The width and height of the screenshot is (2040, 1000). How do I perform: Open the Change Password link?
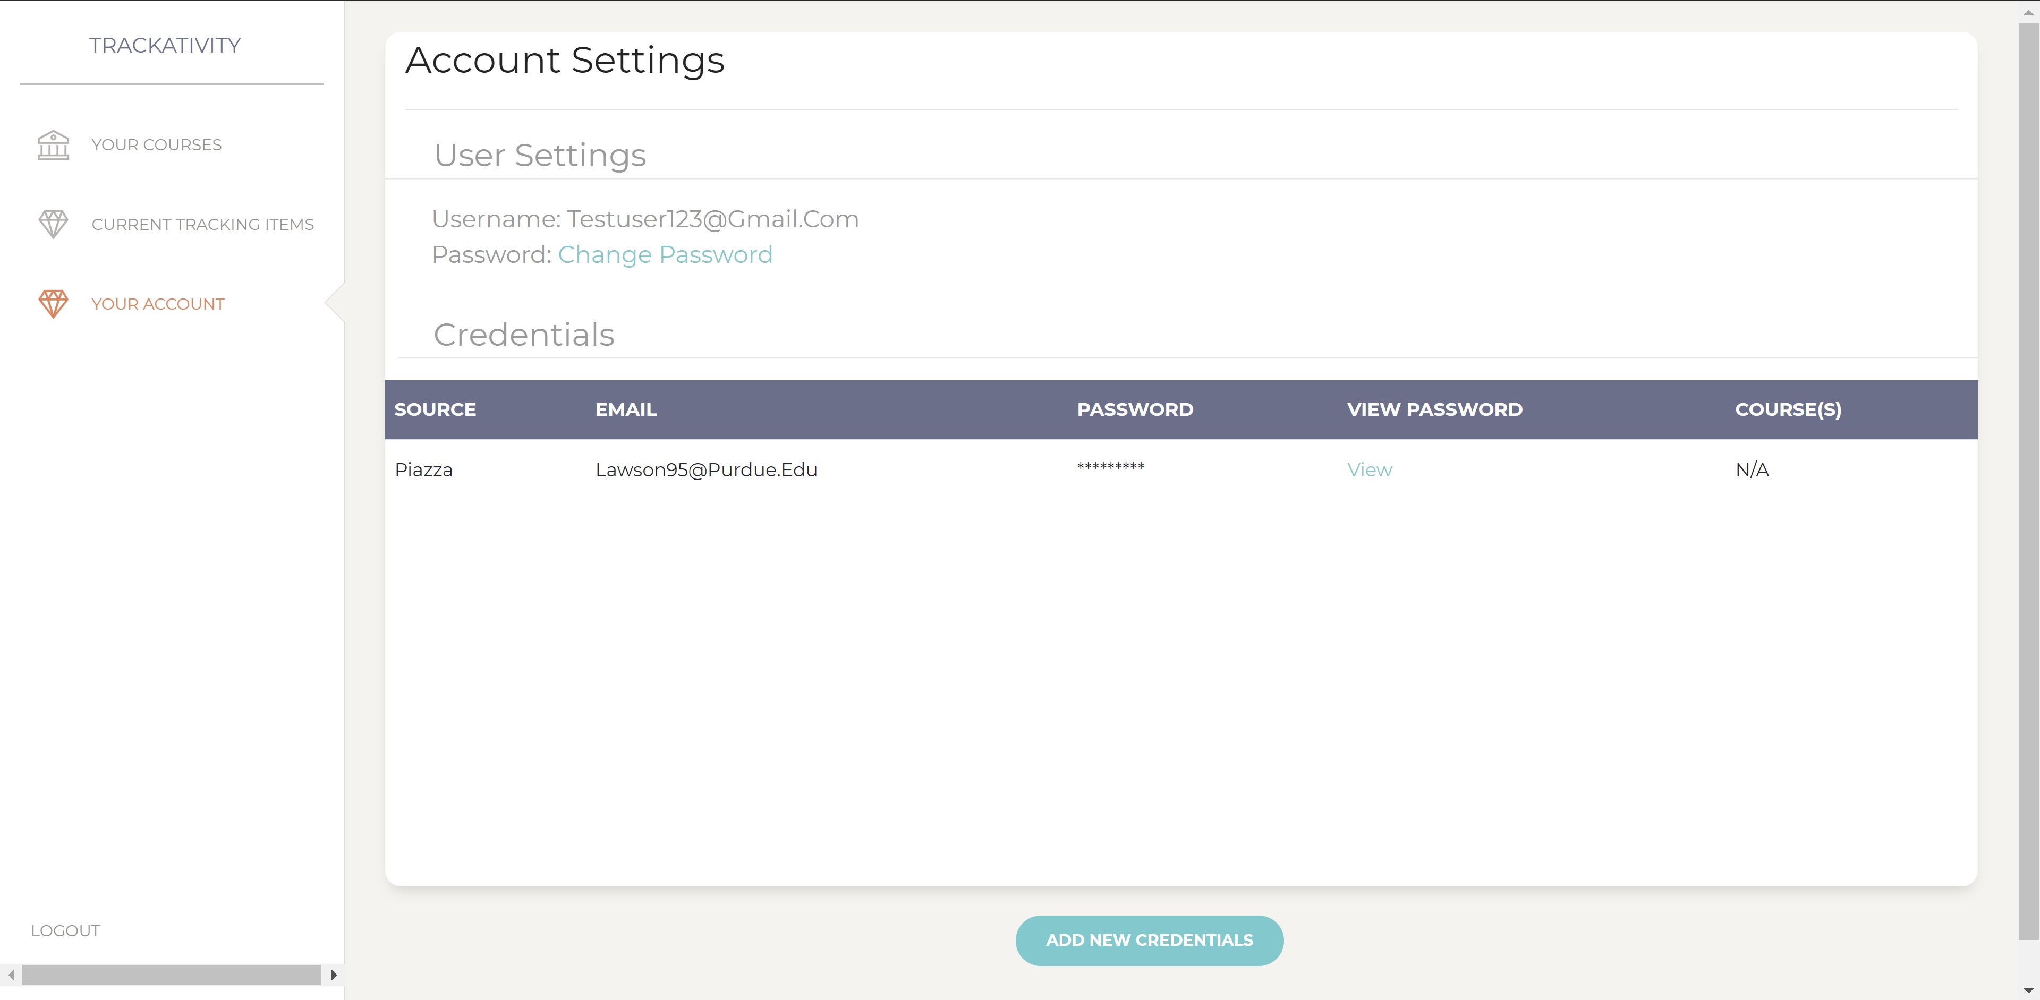click(665, 254)
